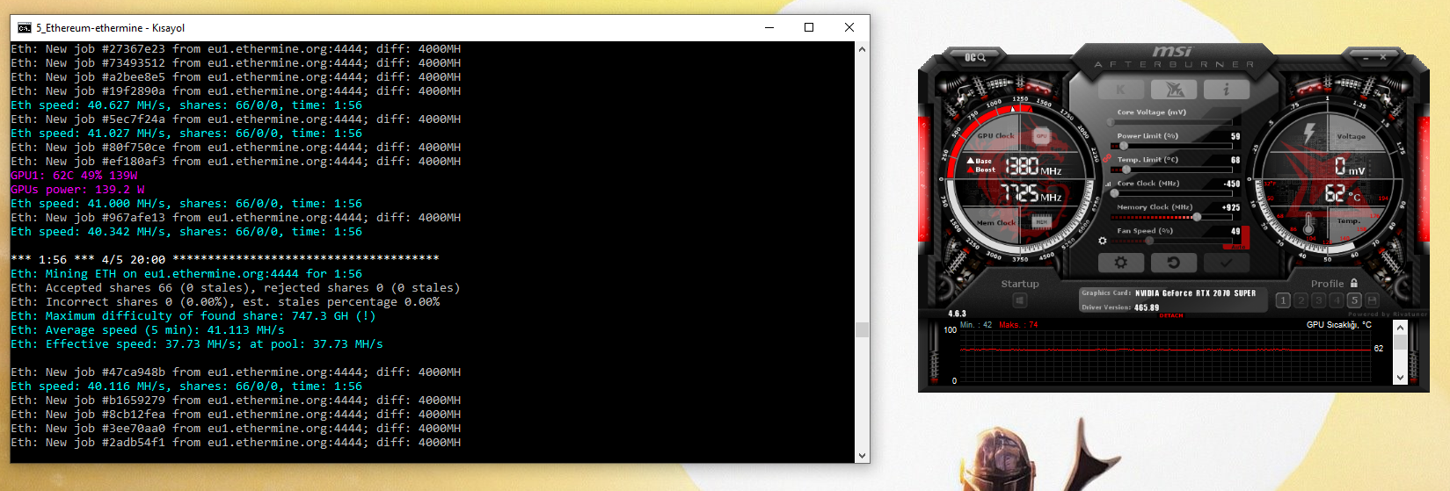
Task: Adjust the Memory Clock slider
Action: point(1171,217)
